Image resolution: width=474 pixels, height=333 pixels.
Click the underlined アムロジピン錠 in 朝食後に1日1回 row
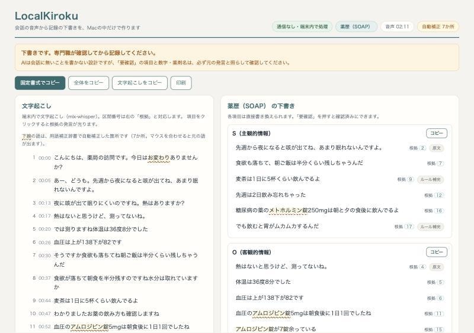(271, 313)
